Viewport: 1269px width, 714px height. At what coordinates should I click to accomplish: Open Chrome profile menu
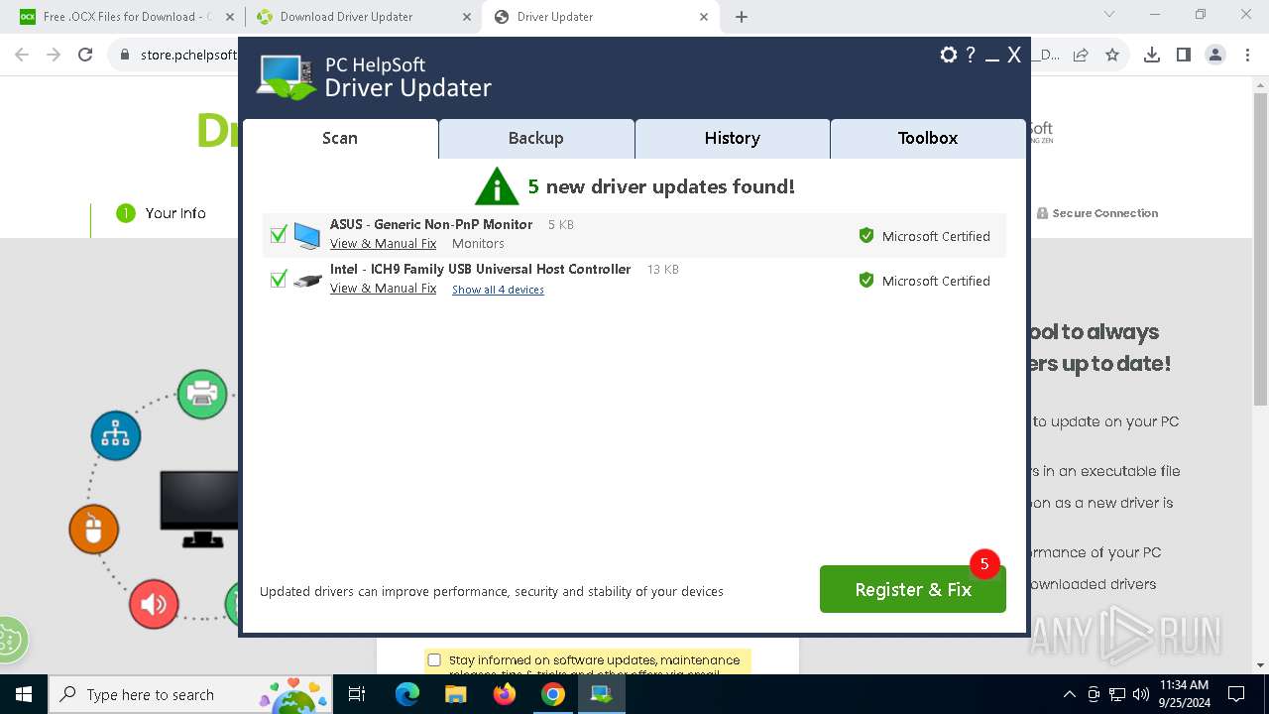1215,56
